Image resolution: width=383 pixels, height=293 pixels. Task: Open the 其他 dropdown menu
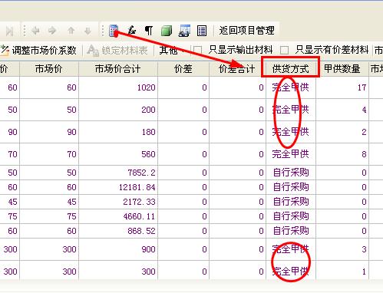pyautogui.click(x=171, y=50)
